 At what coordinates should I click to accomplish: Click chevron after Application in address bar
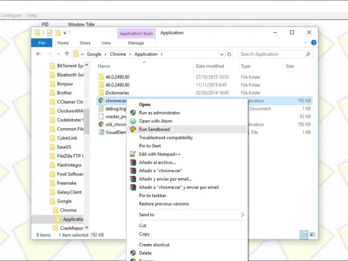[161, 54]
